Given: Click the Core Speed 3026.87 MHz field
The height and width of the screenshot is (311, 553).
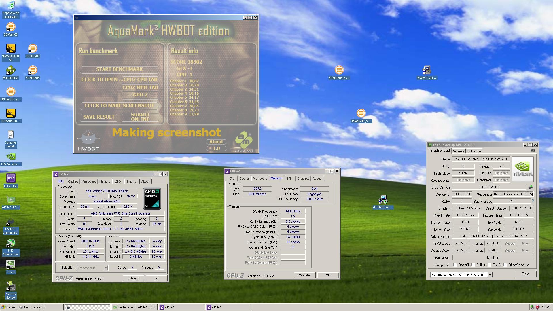Looking at the screenshot, I should point(90,241).
